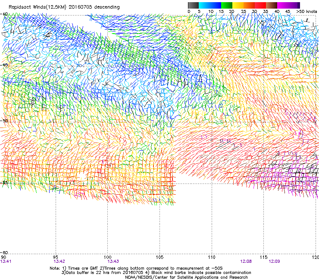Click the 'Note: 1) Times are GMT' footnote line
This screenshot has width=319, height=280.
137,268
